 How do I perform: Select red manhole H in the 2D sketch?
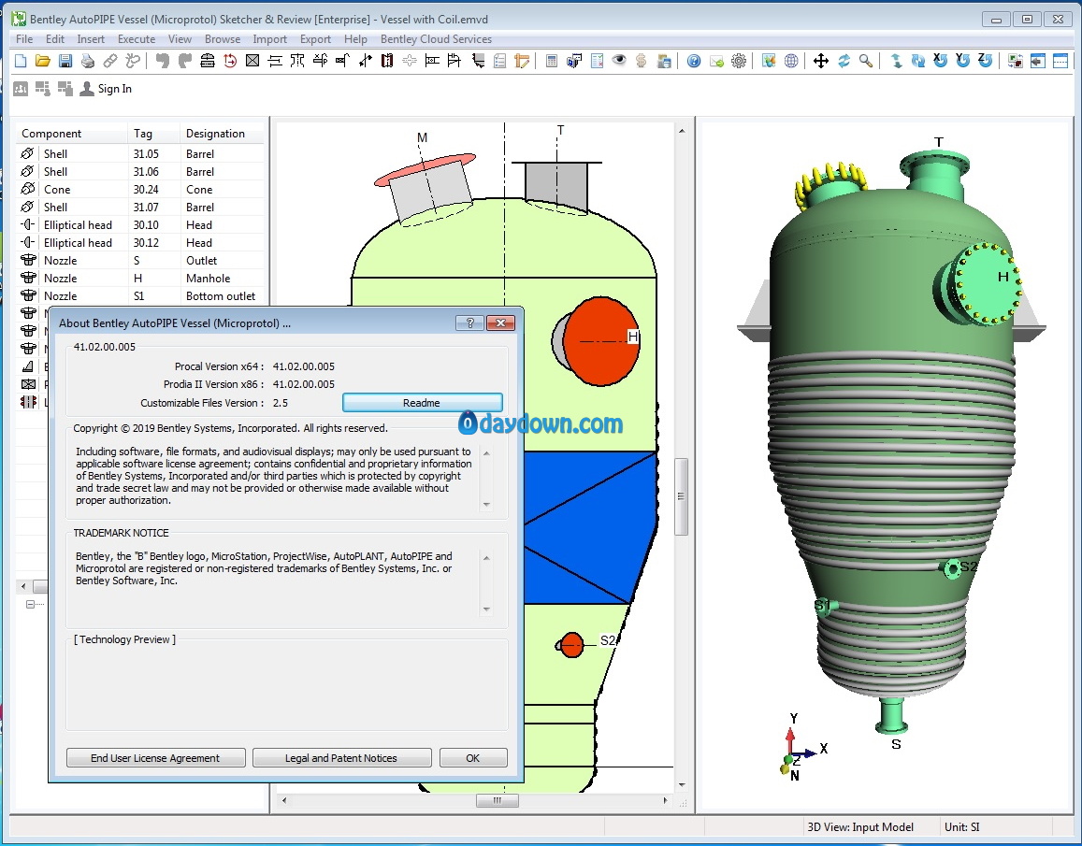[x=601, y=341]
